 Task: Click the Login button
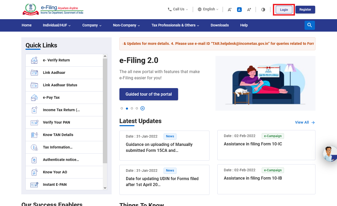click(x=284, y=10)
